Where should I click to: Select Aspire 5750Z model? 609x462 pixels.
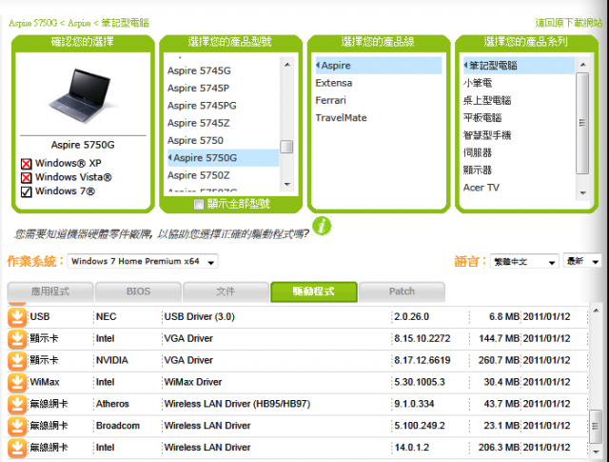click(199, 175)
